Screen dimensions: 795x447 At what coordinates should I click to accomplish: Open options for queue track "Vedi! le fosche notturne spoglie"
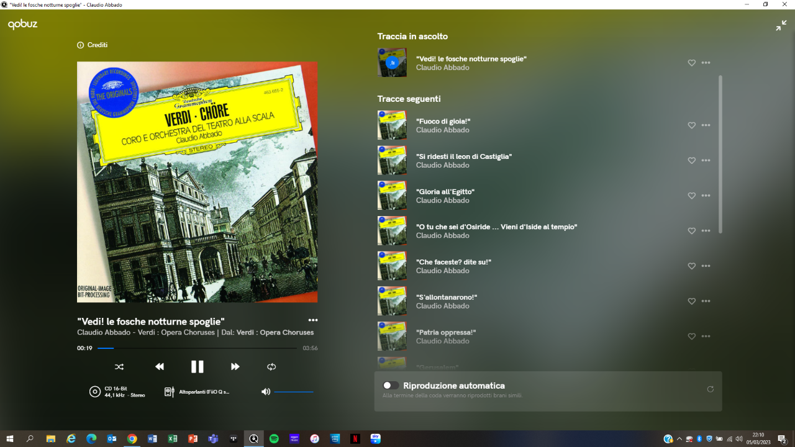(706, 63)
